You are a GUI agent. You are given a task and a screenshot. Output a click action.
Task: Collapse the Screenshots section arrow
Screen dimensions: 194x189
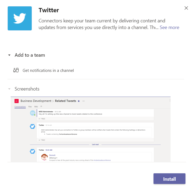9,89
